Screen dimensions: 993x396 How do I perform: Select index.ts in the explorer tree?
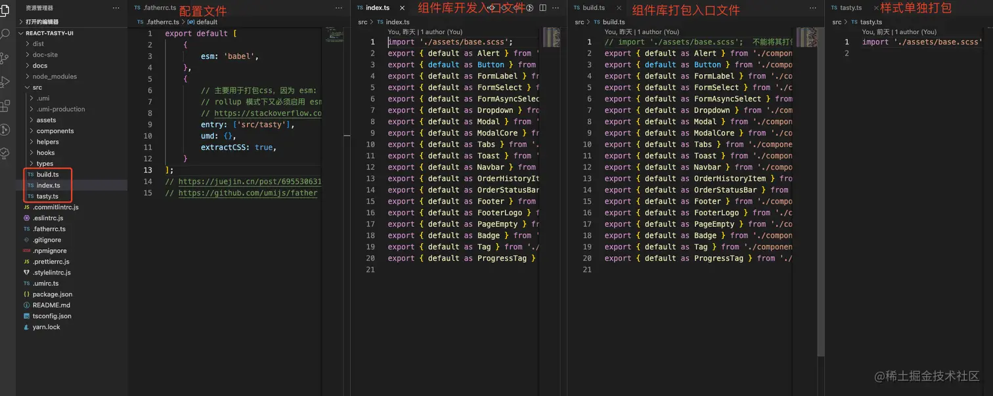pyautogui.click(x=71, y=186)
